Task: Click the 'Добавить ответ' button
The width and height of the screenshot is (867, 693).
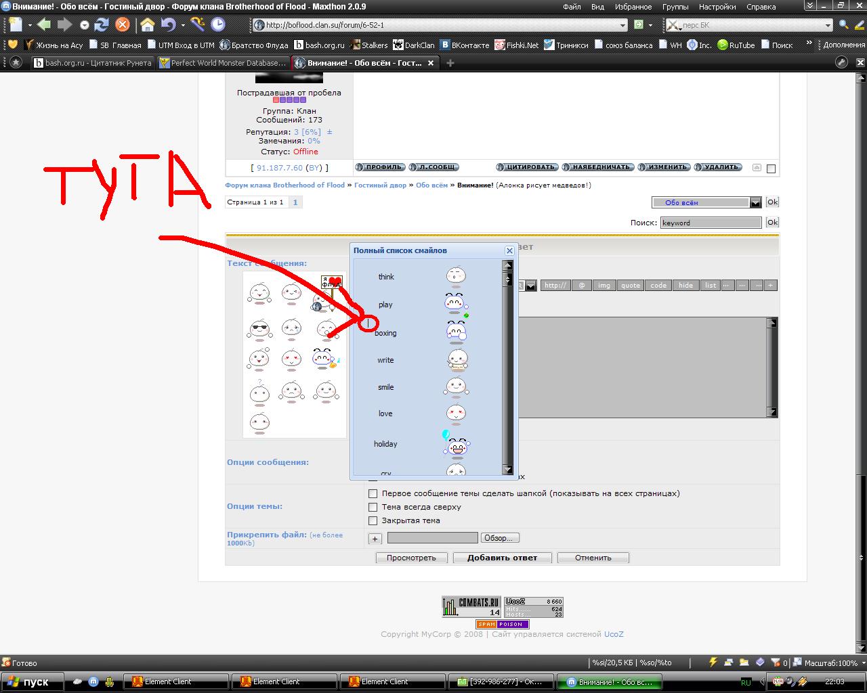Action: point(502,558)
